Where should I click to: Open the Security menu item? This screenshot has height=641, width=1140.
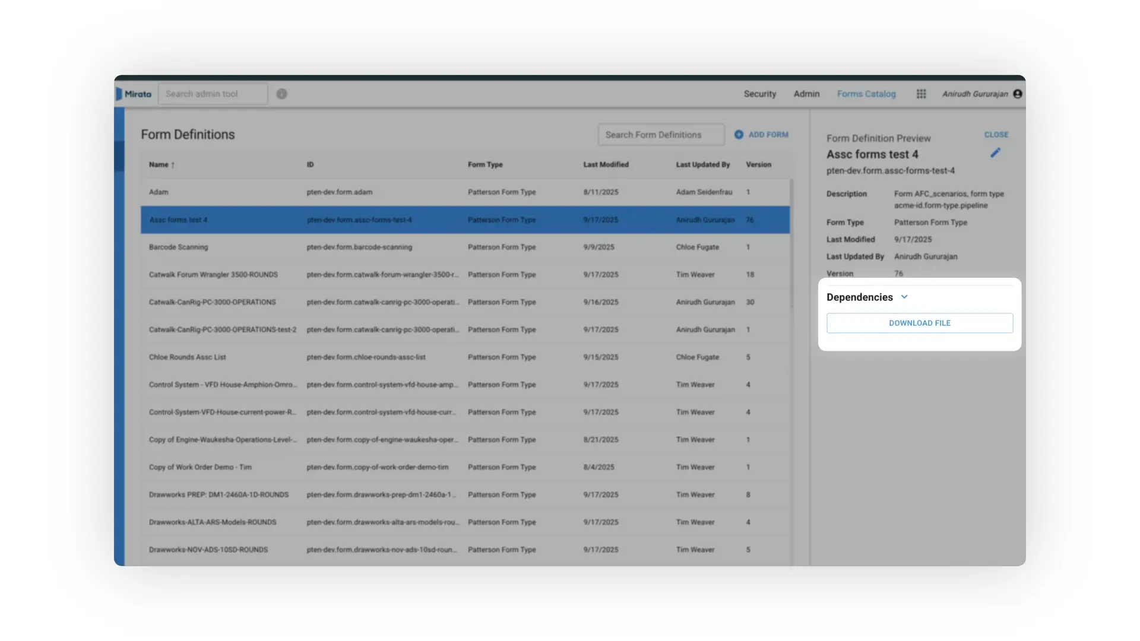coord(759,93)
